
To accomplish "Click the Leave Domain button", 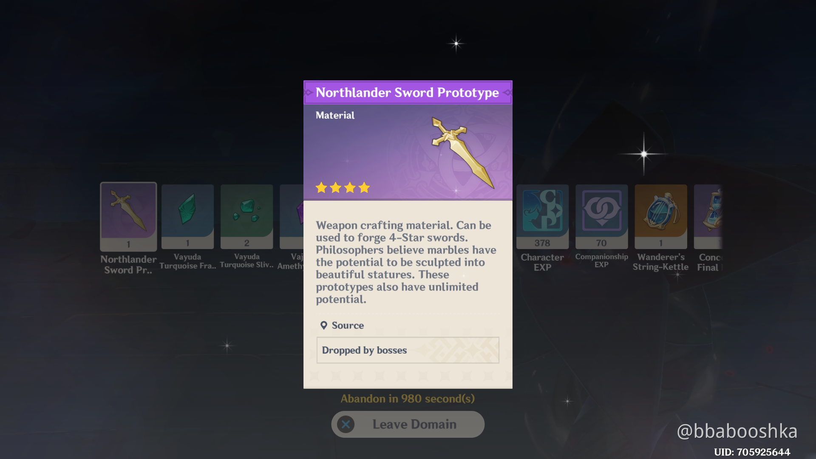I will point(408,424).
